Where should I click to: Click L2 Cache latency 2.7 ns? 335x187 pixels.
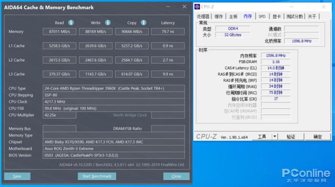167,60
